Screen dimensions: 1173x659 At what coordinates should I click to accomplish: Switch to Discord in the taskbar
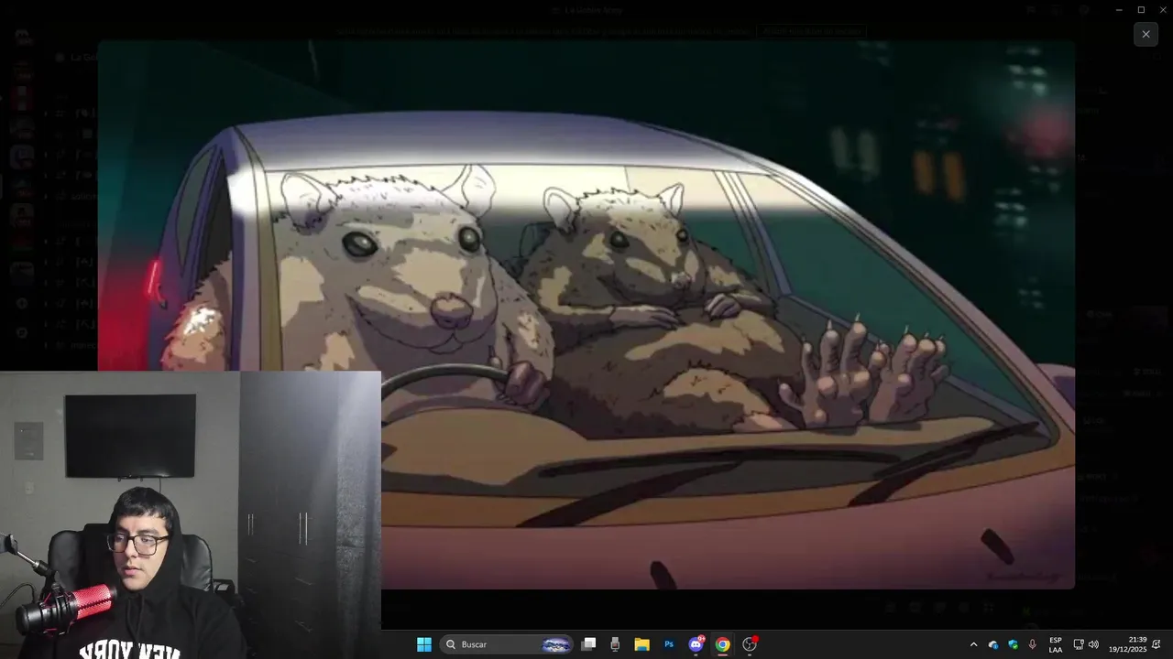[696, 644]
